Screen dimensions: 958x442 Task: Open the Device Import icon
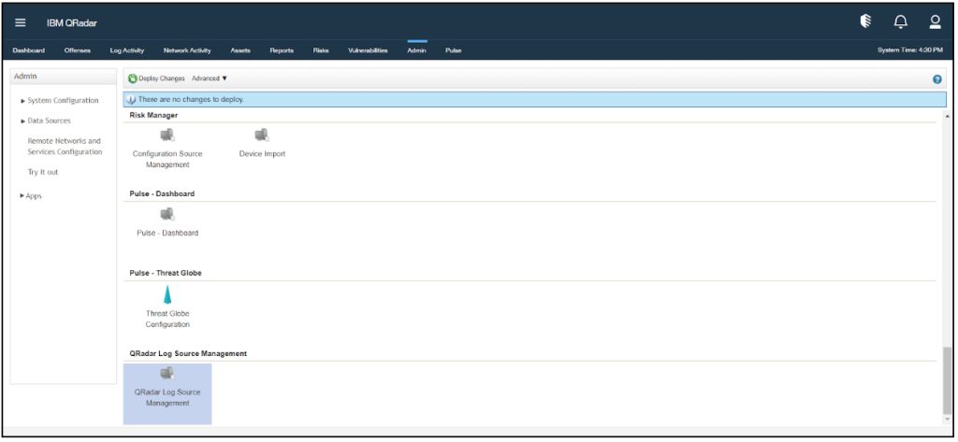click(x=262, y=135)
